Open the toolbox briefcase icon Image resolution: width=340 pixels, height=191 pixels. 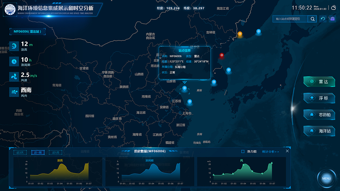(332, 19)
